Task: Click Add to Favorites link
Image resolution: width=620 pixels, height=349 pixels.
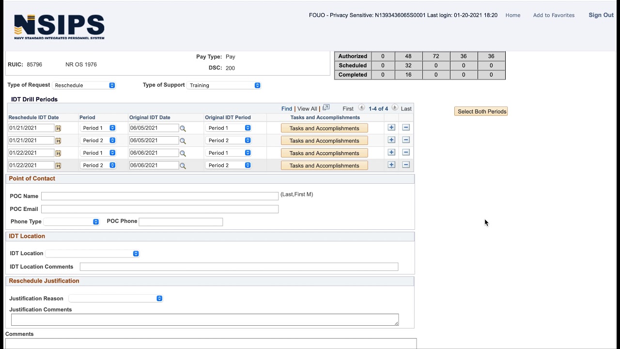Action: pos(554,15)
